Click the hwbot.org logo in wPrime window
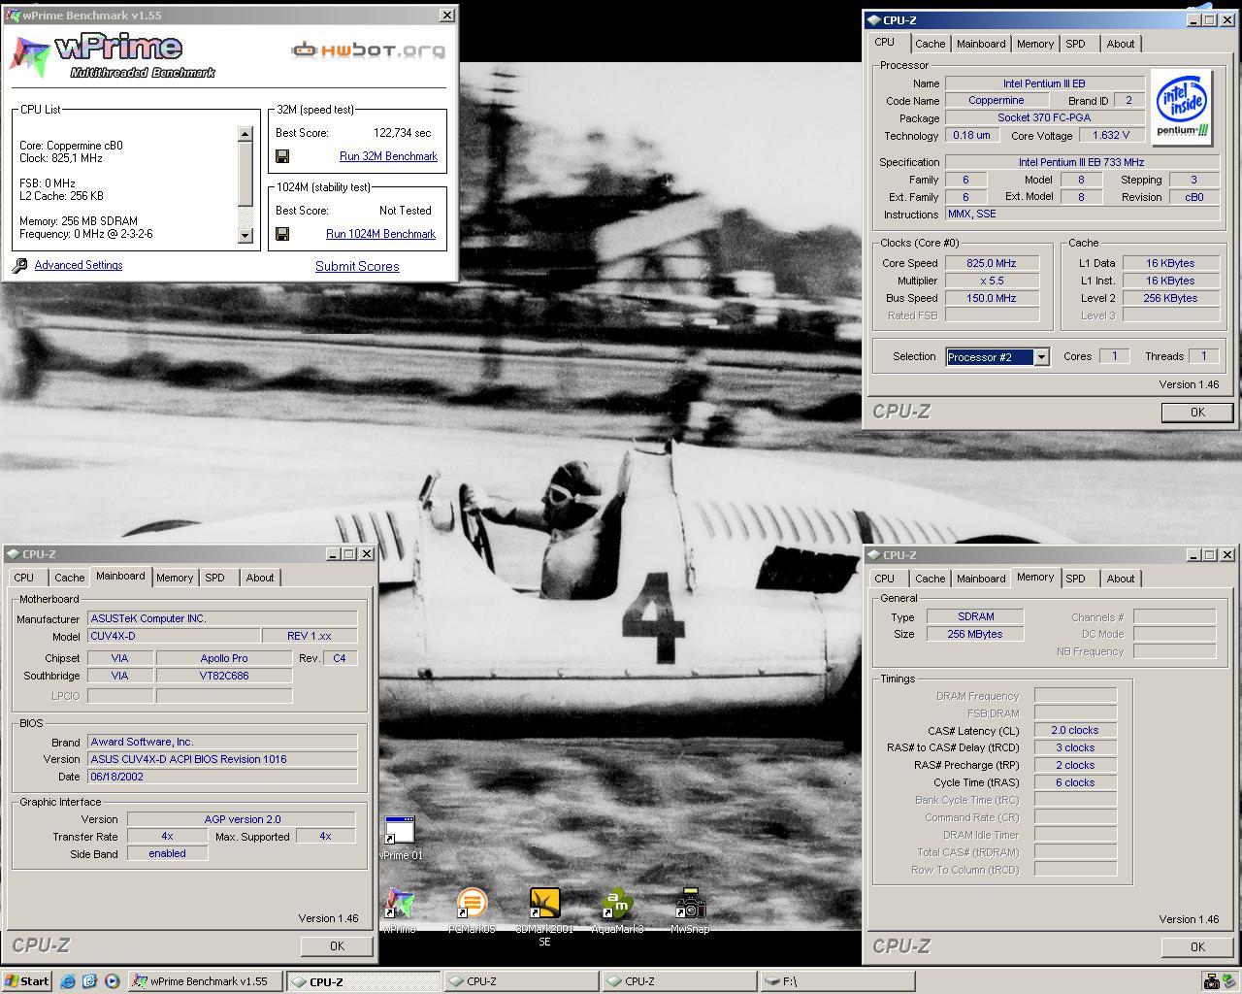Viewport: 1242px width, 994px height. pyautogui.click(x=369, y=50)
